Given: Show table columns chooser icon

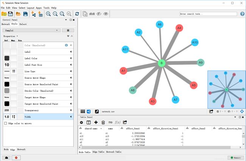Looking at the screenshot, I should coord(89,122).
